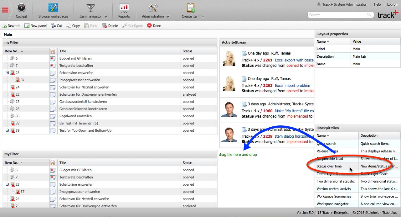This screenshot has width=401, height=217.
Task: Click the Delete toolbar button
Action: (110, 26)
